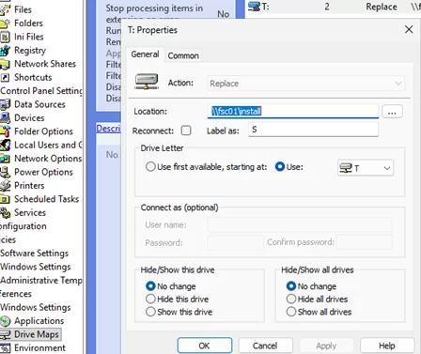Click the Local Users and Groups icon
Image resolution: width=421 pixels, height=354 pixels.
5,145
